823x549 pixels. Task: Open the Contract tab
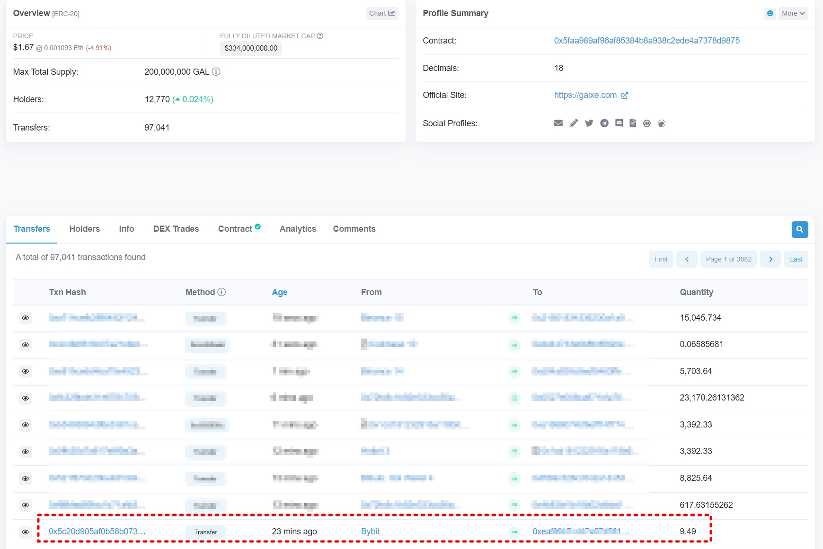click(x=235, y=229)
